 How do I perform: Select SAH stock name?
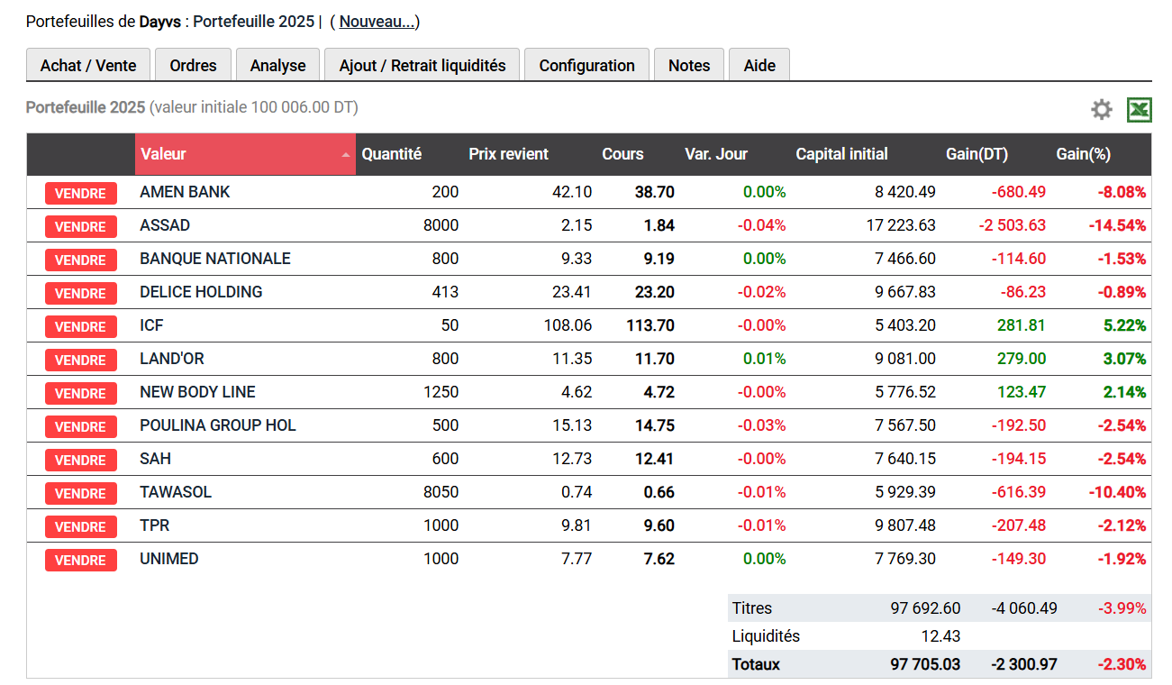click(155, 459)
